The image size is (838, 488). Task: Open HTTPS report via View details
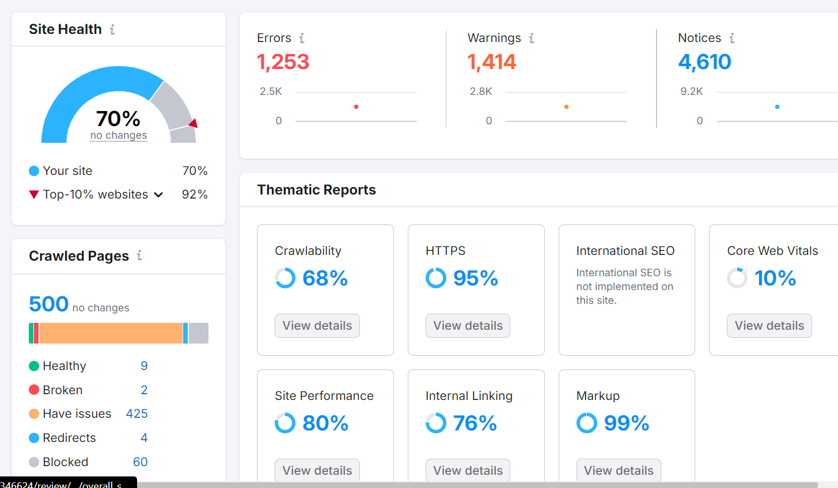point(468,325)
